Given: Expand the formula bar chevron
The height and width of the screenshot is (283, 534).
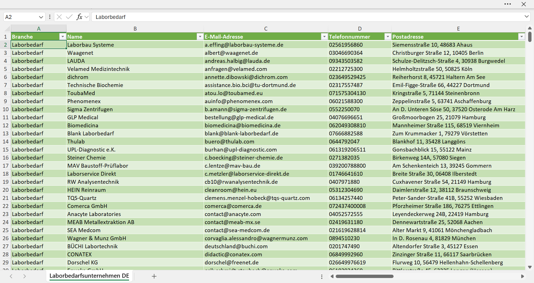Looking at the screenshot, I should pos(526,16).
